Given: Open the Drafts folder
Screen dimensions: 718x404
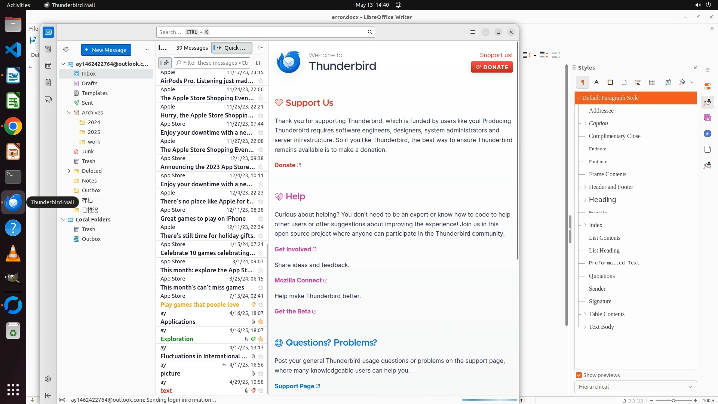Looking at the screenshot, I should click(89, 83).
